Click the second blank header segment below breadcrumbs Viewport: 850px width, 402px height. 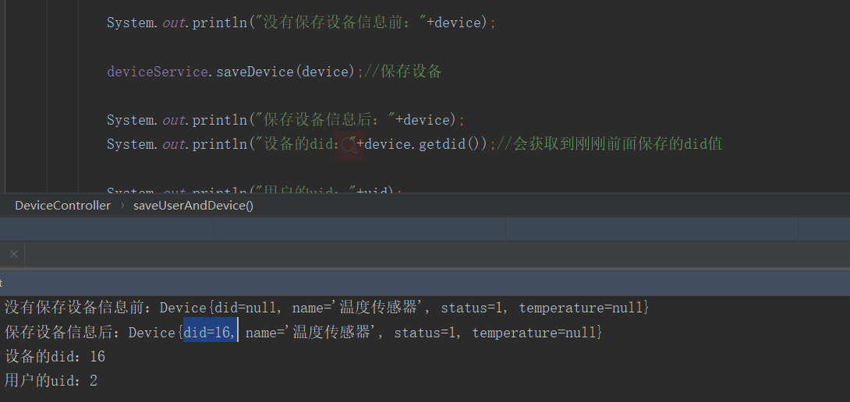(x=359, y=230)
